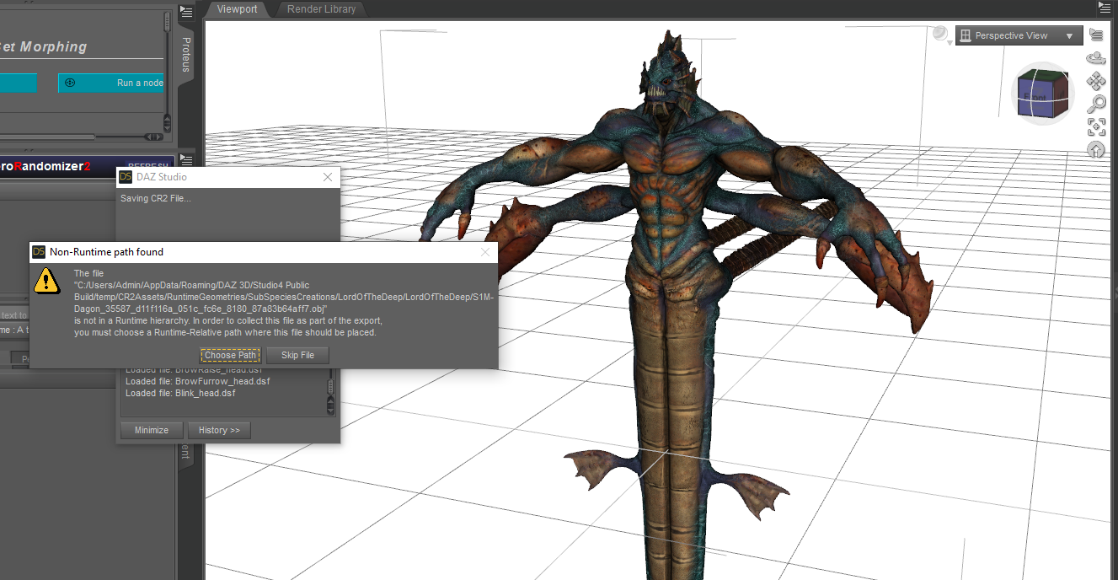Image resolution: width=1118 pixels, height=580 pixels.
Task: Click the Proteus horizontal scroll arrow buttons
Action: (154, 137)
